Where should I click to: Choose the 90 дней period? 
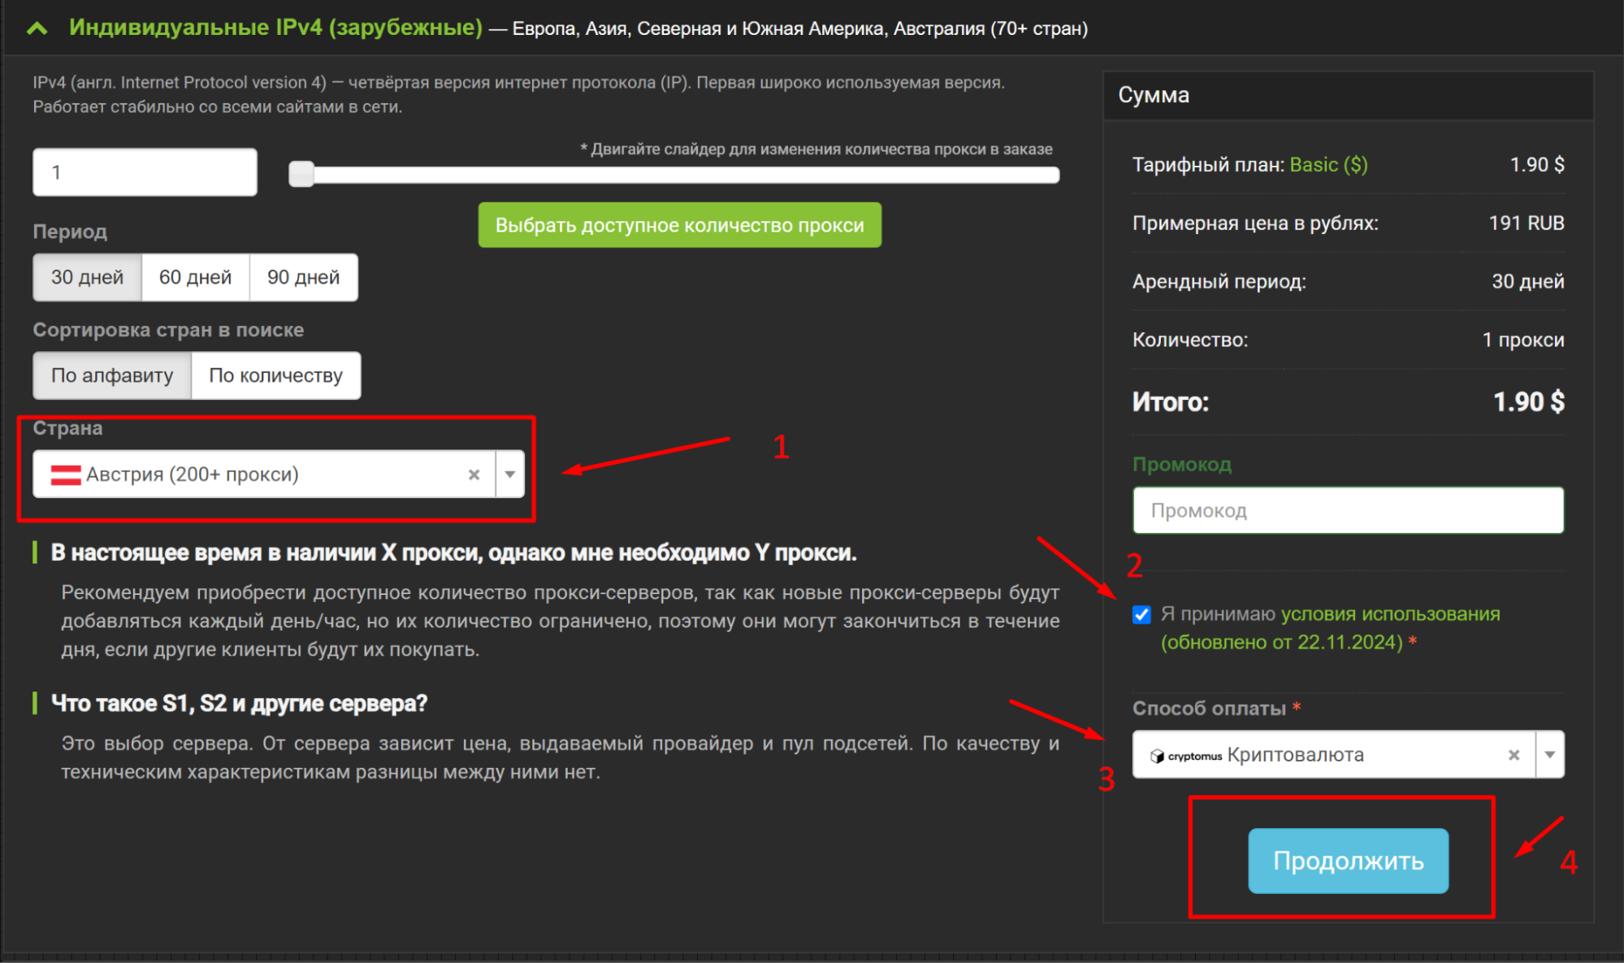(303, 278)
